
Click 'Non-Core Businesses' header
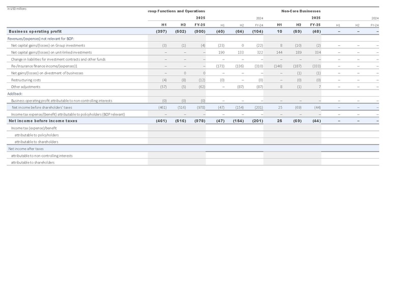point(301,11)
